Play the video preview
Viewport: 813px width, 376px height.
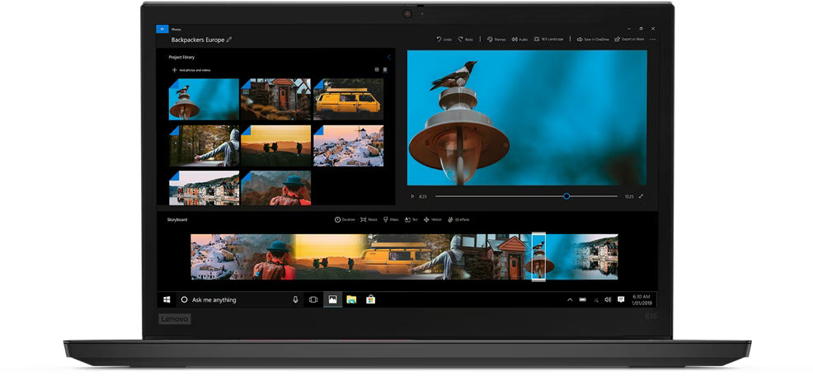coord(412,196)
